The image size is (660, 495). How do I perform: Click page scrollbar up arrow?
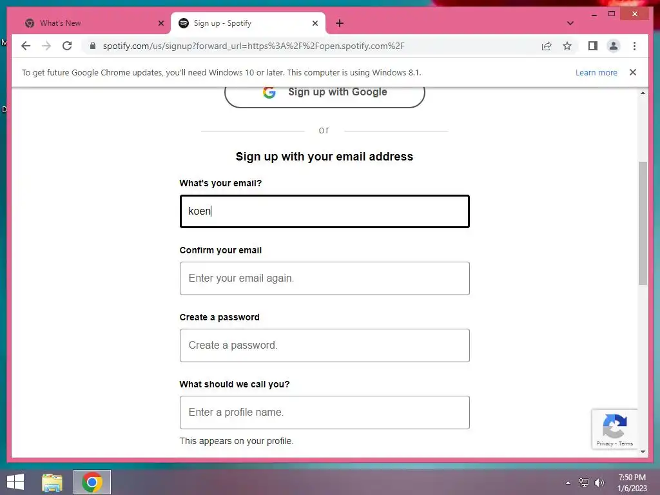(643, 93)
